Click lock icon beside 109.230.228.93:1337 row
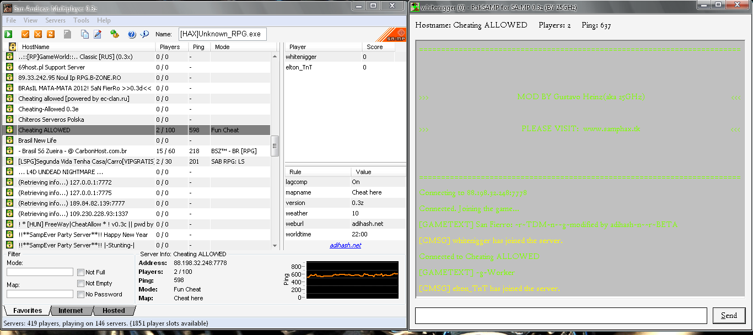This screenshot has width=753, height=335. (9, 214)
